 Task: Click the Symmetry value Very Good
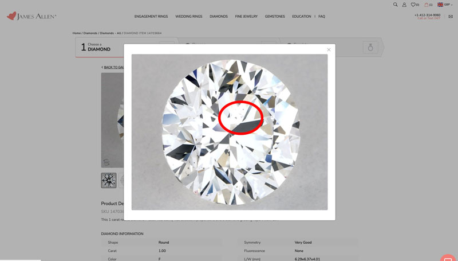click(x=303, y=243)
